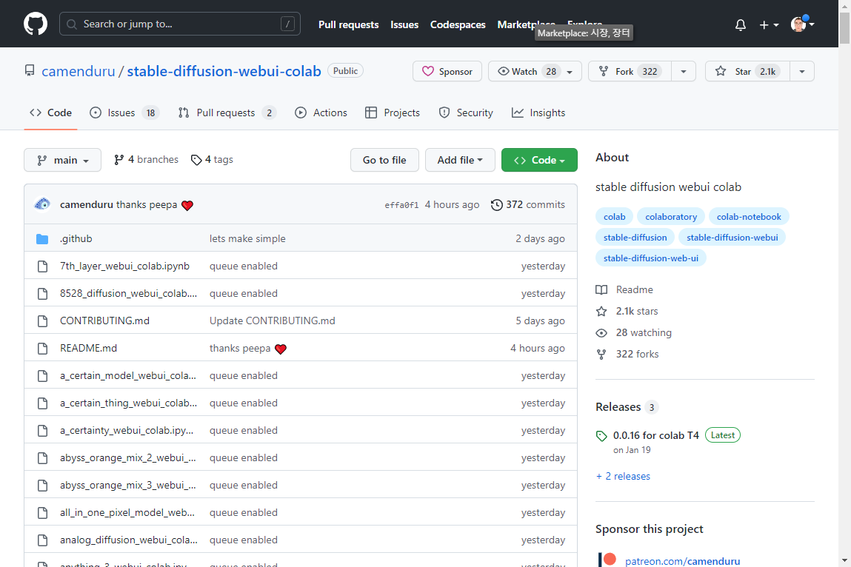Switch to the Pull requests tab
851x567 pixels.
point(227,113)
